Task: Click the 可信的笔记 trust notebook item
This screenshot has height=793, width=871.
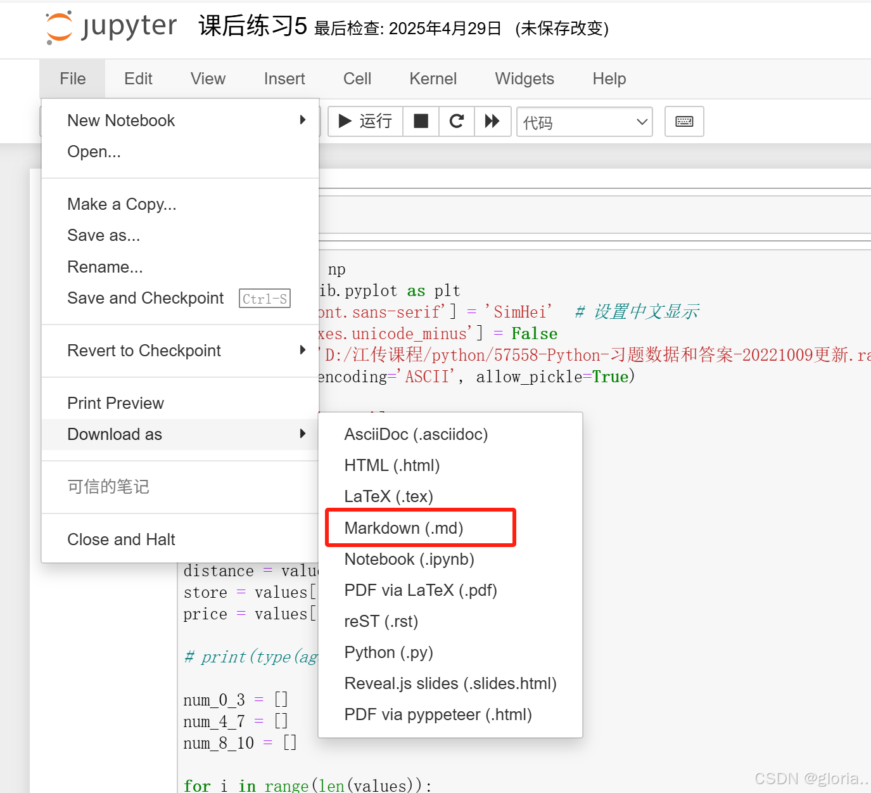Action: [108, 487]
